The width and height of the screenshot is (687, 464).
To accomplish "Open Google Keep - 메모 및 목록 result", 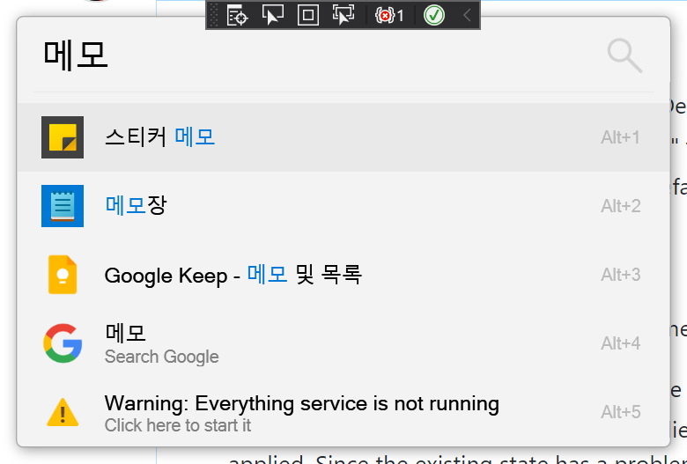I will (343, 275).
